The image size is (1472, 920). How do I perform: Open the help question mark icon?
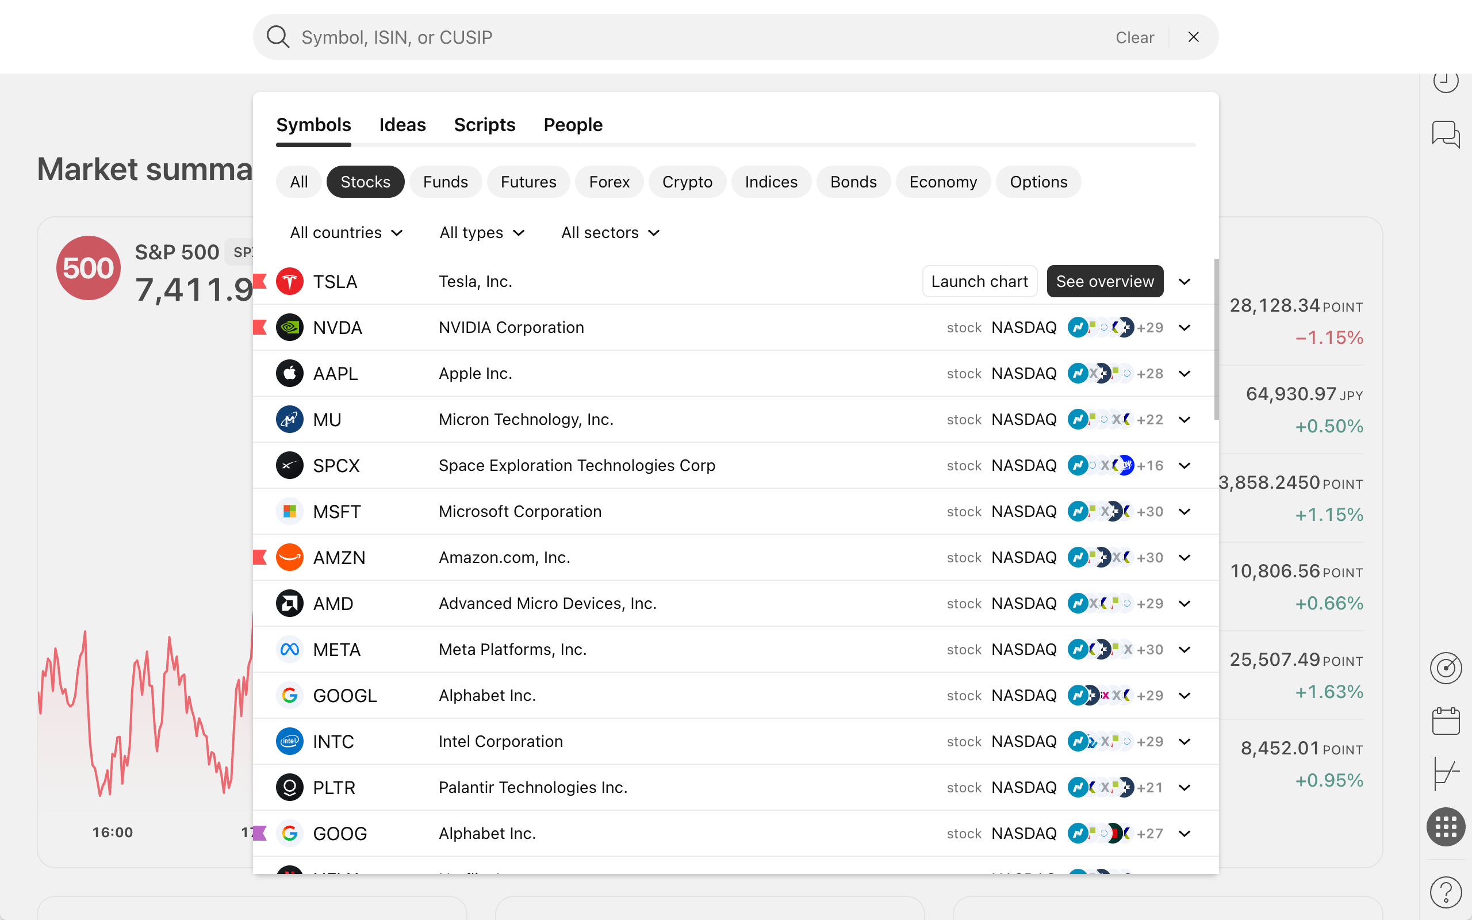[1445, 892]
